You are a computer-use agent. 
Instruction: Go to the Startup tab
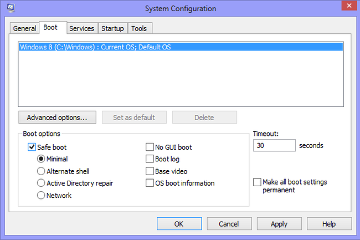pos(112,28)
